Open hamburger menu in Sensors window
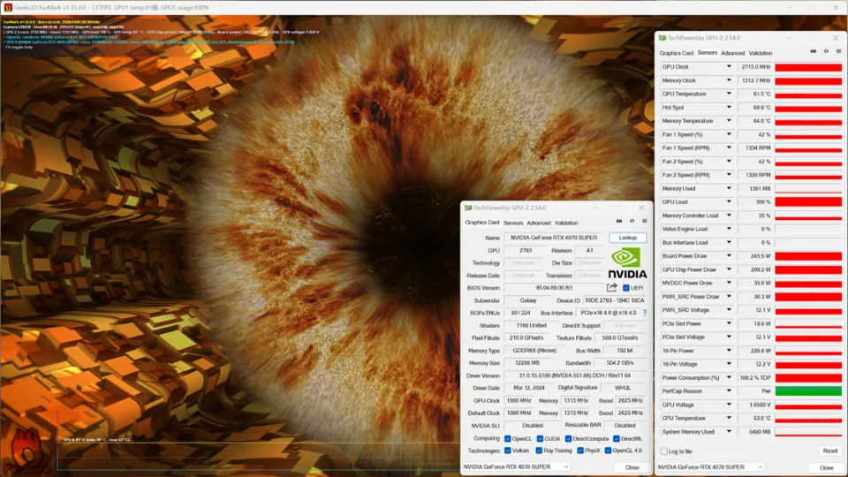Screen dimensions: 848x477 [838, 52]
